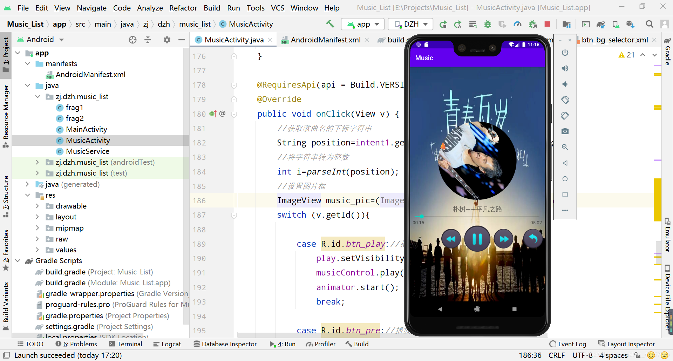This screenshot has height=361, width=673.
Task: Click the Make Project hammer icon
Action: (x=330, y=24)
